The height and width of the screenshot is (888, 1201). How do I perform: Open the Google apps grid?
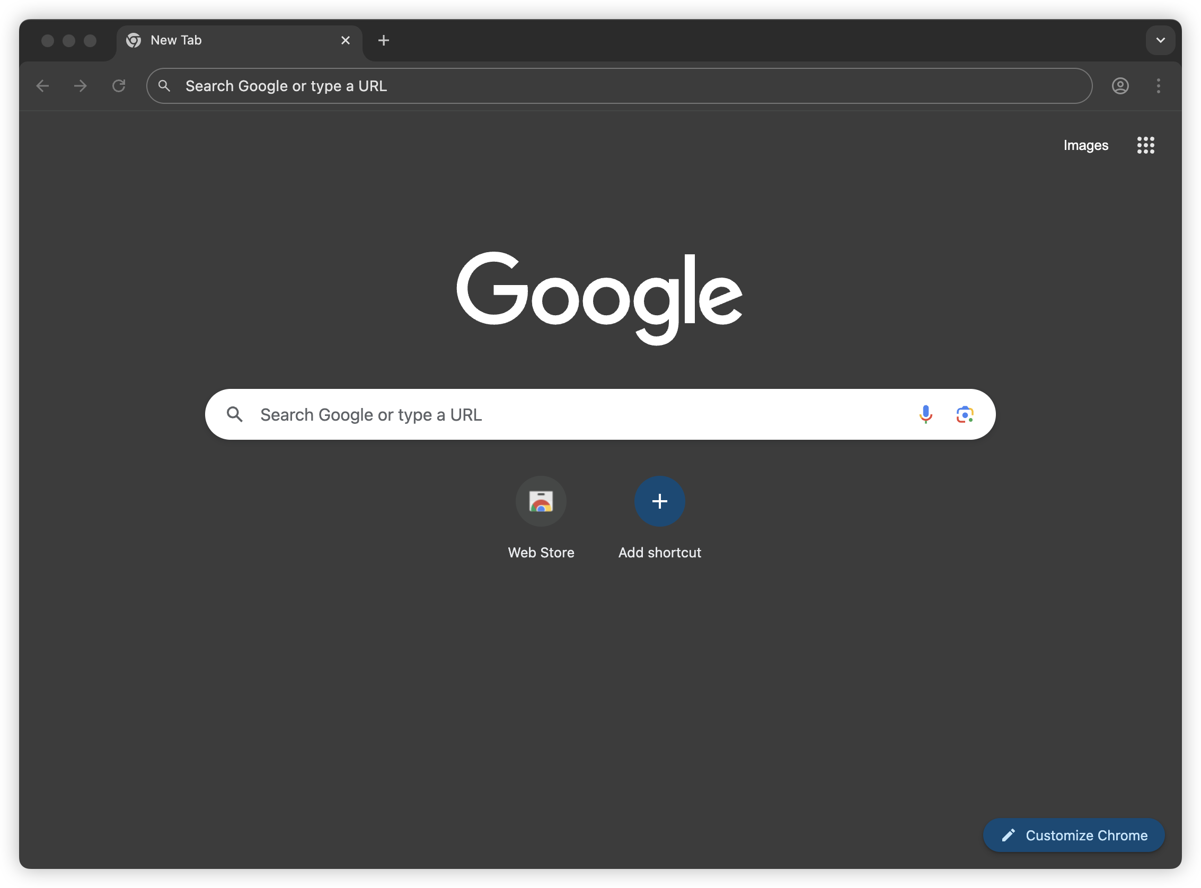[1146, 145]
